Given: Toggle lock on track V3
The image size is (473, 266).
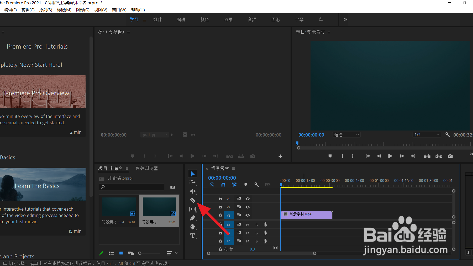Looking at the screenshot, I should tap(220, 199).
